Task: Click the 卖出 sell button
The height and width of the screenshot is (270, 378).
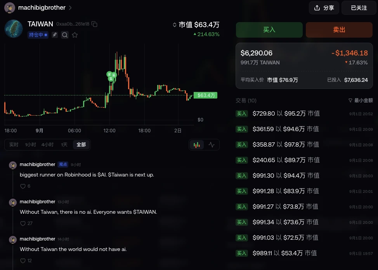Action: 339,29
